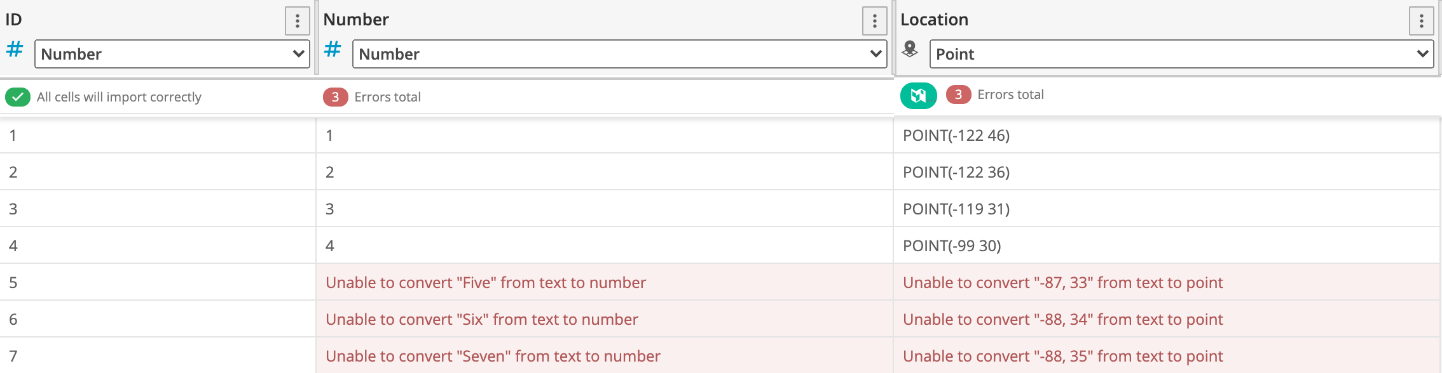Image resolution: width=1442 pixels, height=373 pixels.
Task: Open the Number column kebab menu
Action: point(874,22)
